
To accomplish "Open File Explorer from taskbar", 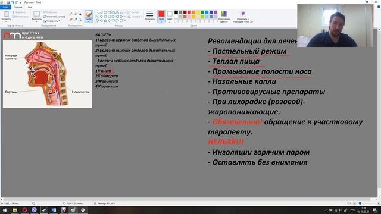I will tap(15, 210).
